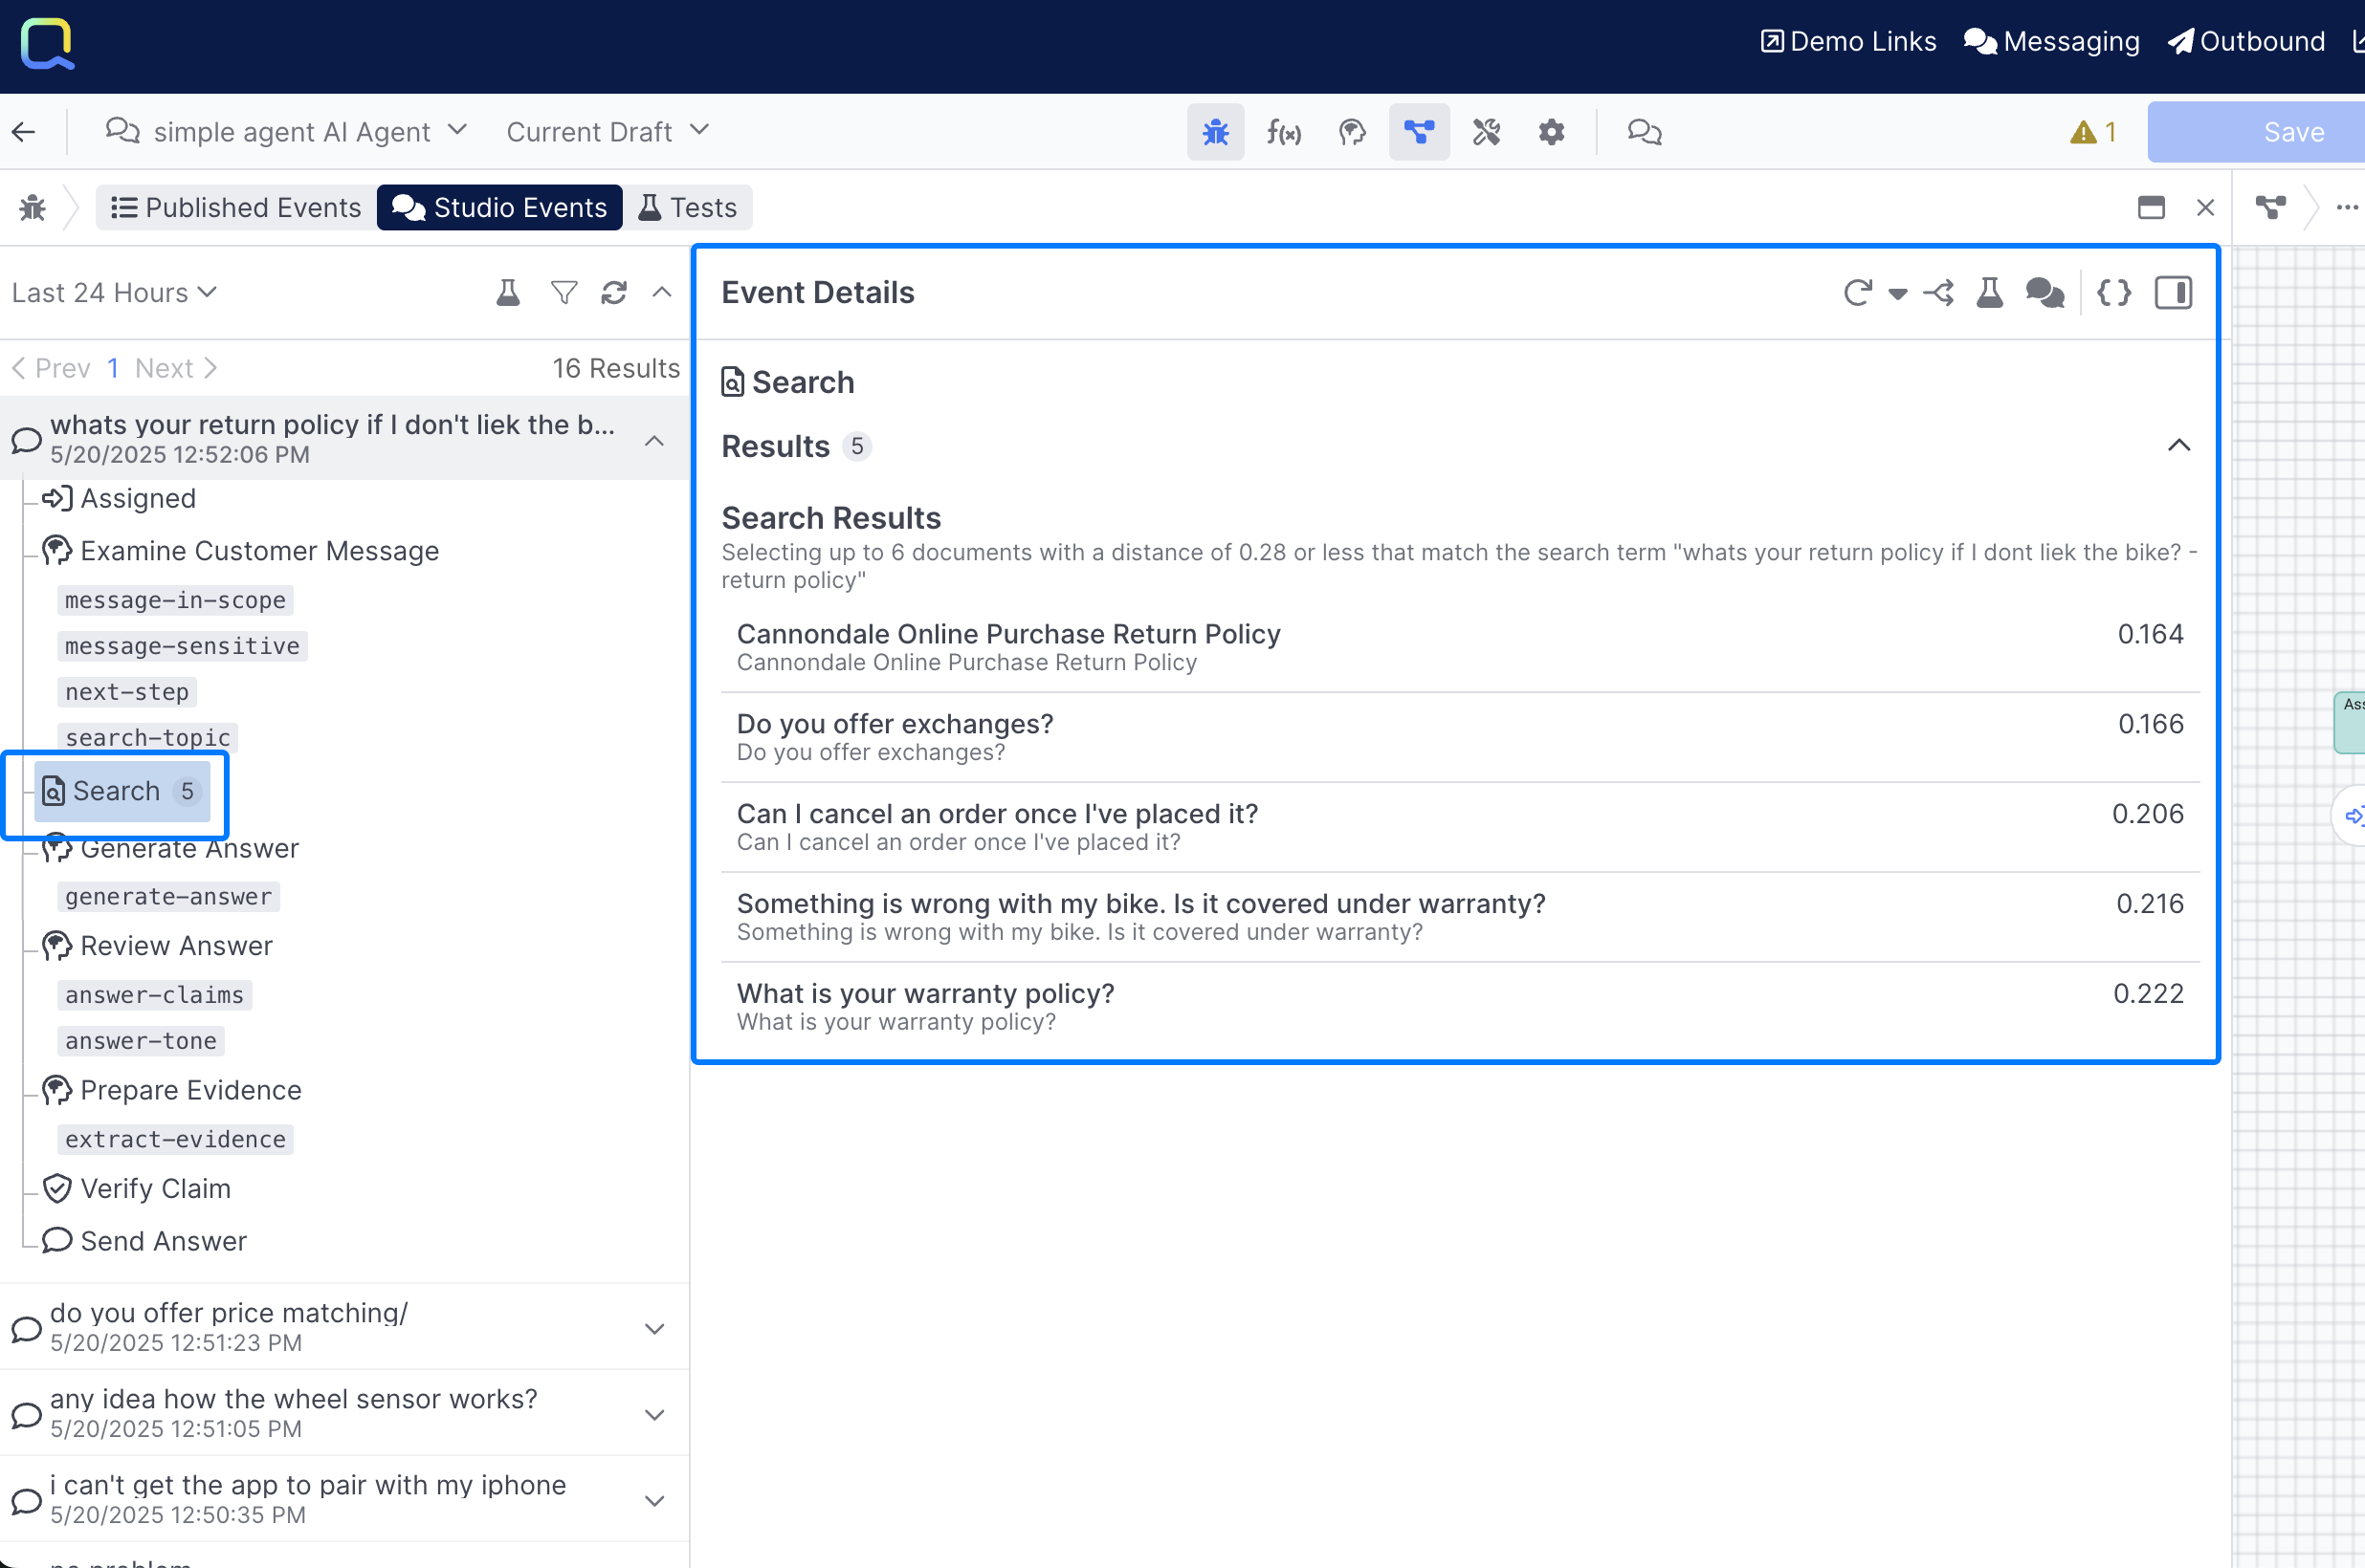The image size is (2365, 1568).
Task: Refresh the events list
Action: click(613, 293)
